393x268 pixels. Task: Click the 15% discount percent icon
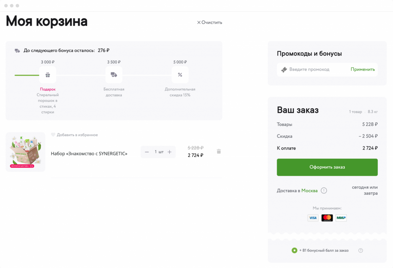pyautogui.click(x=180, y=75)
